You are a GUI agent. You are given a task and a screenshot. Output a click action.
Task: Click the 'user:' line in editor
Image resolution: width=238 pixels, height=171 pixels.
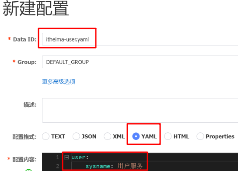pyautogui.click(x=80, y=157)
